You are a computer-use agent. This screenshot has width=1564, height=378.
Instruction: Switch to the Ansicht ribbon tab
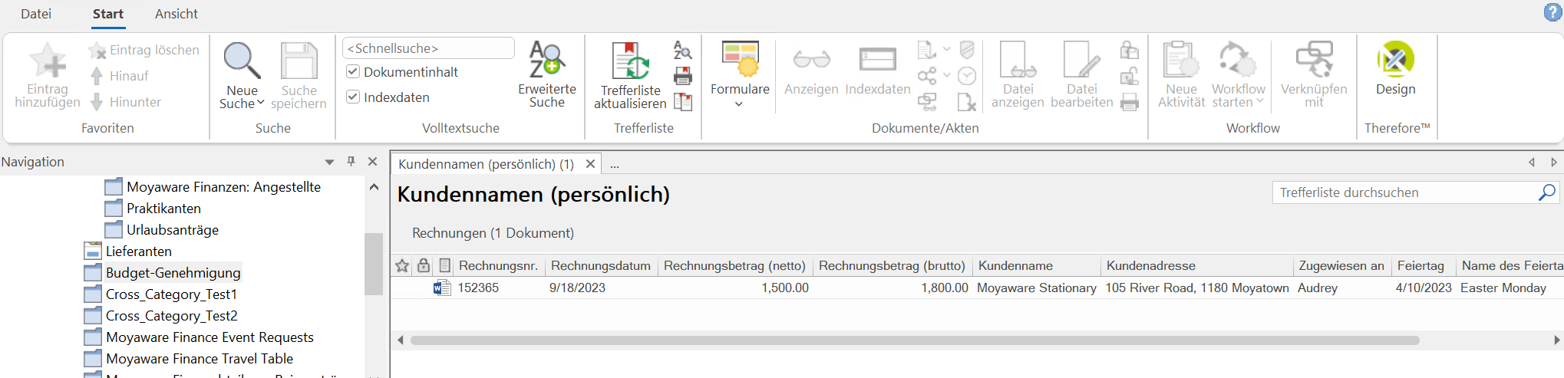pyautogui.click(x=176, y=14)
